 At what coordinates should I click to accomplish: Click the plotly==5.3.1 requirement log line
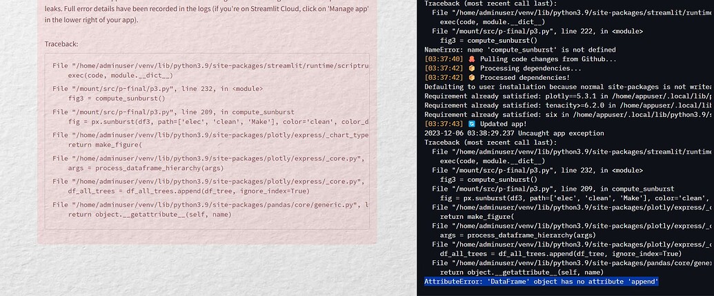pyautogui.click(x=568, y=96)
